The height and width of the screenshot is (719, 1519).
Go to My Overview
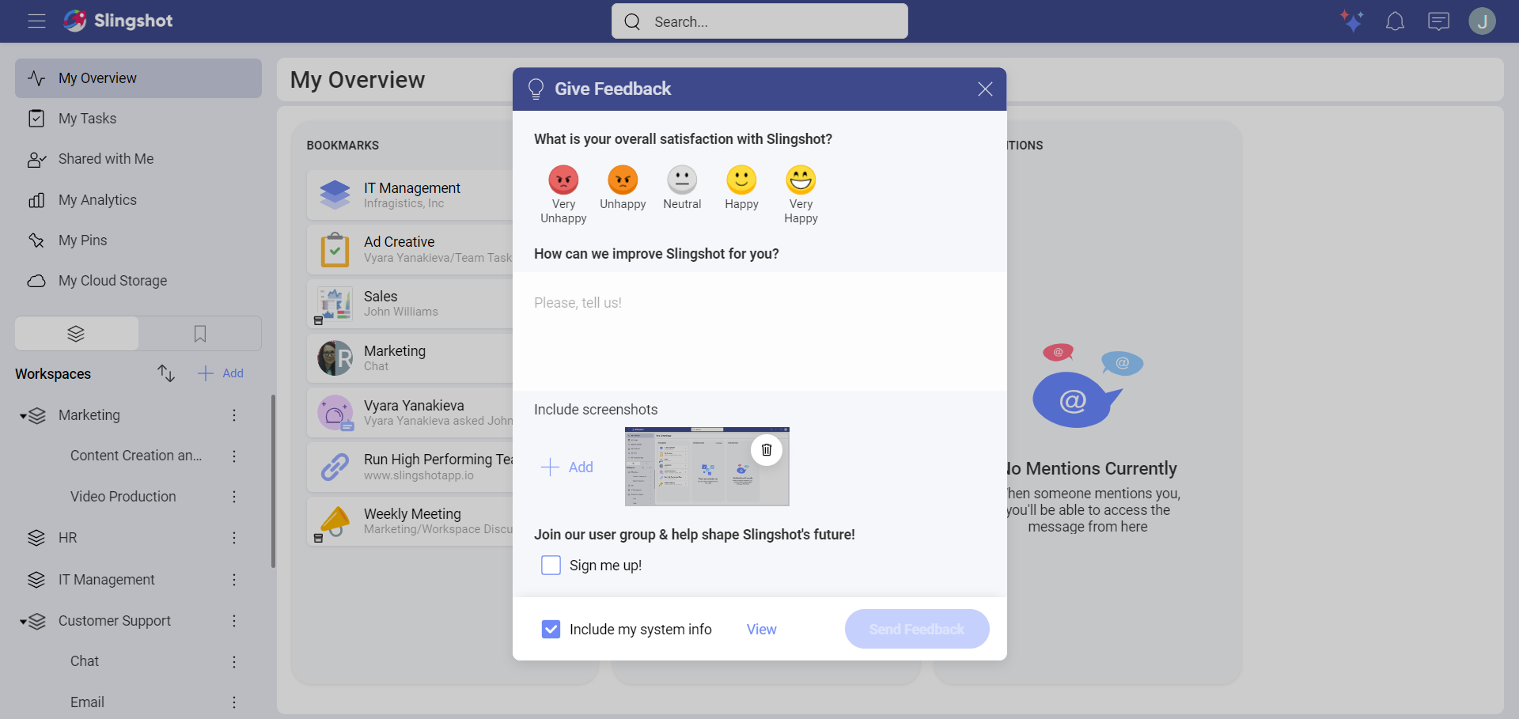pos(138,78)
